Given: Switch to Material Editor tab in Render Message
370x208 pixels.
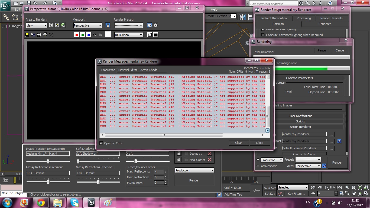Looking at the screenshot, I should click(128, 70).
